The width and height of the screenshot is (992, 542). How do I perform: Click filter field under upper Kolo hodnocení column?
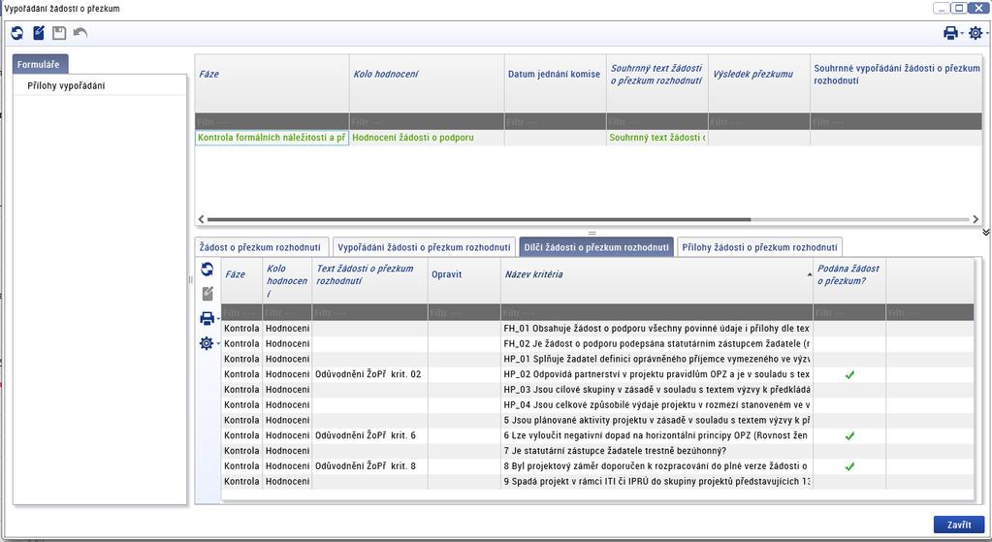427,121
